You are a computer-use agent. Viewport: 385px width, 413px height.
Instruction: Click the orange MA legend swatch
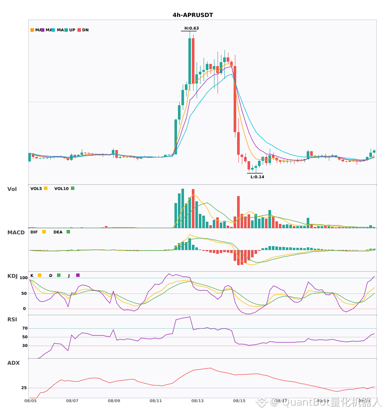pos(32,30)
